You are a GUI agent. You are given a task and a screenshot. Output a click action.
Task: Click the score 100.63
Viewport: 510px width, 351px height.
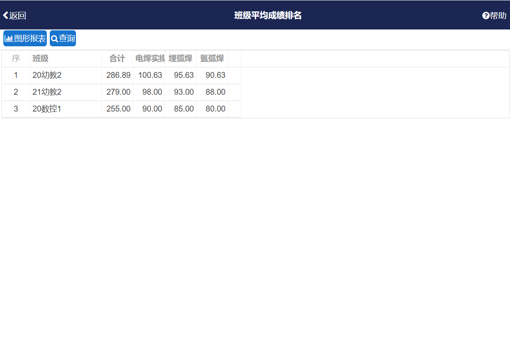(149, 75)
